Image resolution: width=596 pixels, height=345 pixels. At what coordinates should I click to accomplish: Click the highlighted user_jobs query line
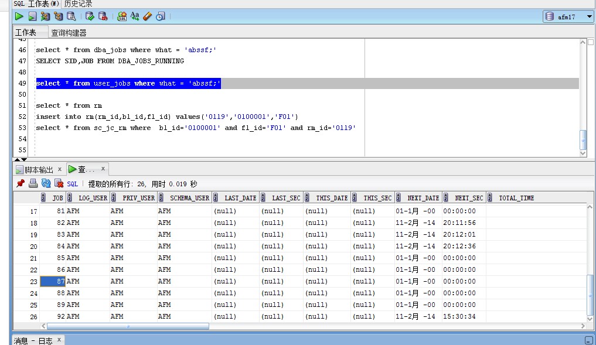click(128, 83)
